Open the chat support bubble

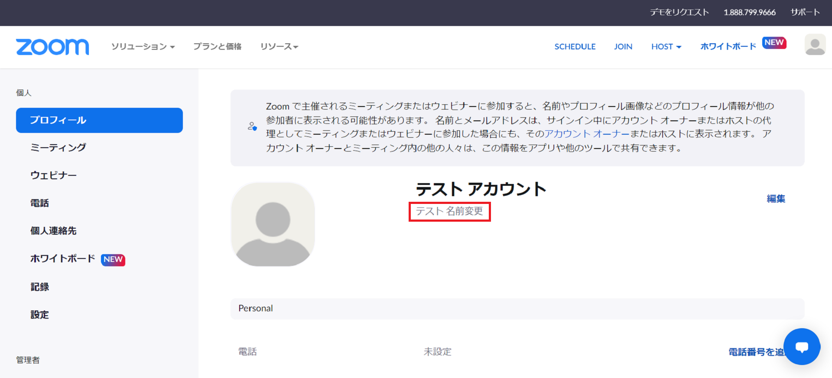[x=802, y=346]
